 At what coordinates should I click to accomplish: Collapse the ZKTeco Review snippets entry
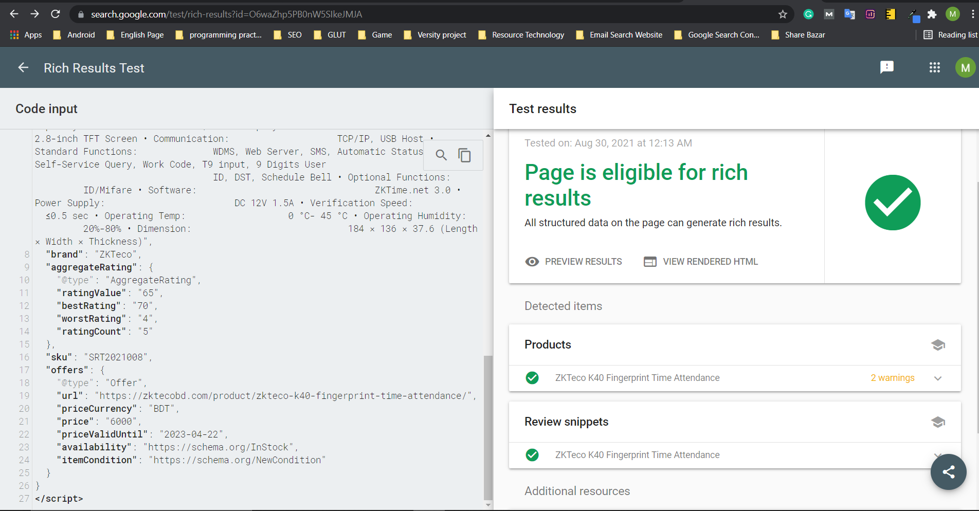click(x=938, y=455)
